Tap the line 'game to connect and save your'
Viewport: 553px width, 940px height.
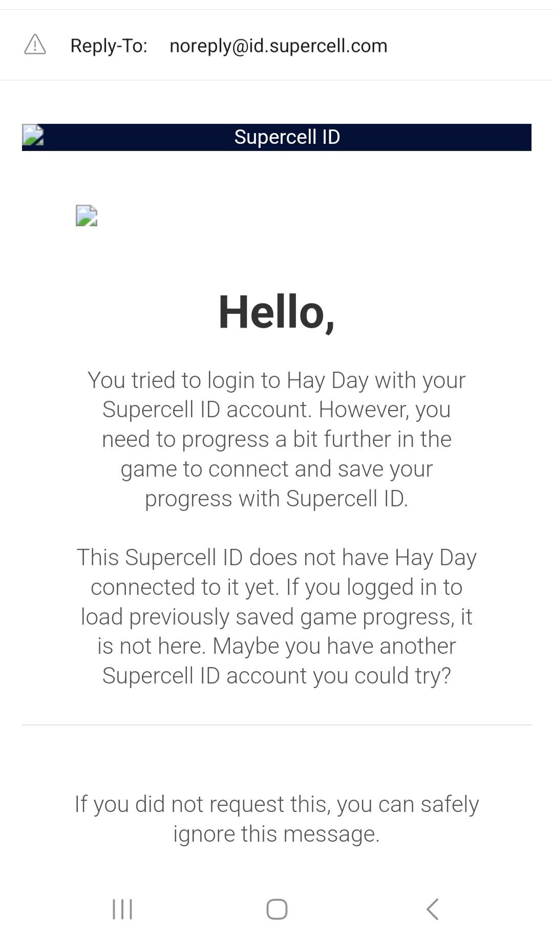click(276, 469)
